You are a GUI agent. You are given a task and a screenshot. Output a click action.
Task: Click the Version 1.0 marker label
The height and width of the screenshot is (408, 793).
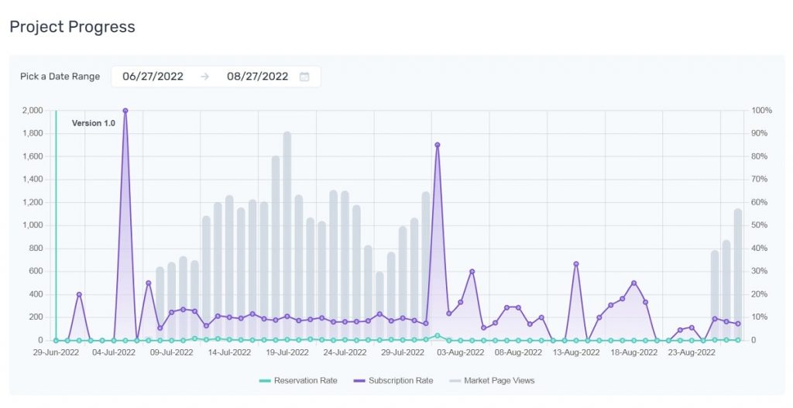[x=94, y=123]
